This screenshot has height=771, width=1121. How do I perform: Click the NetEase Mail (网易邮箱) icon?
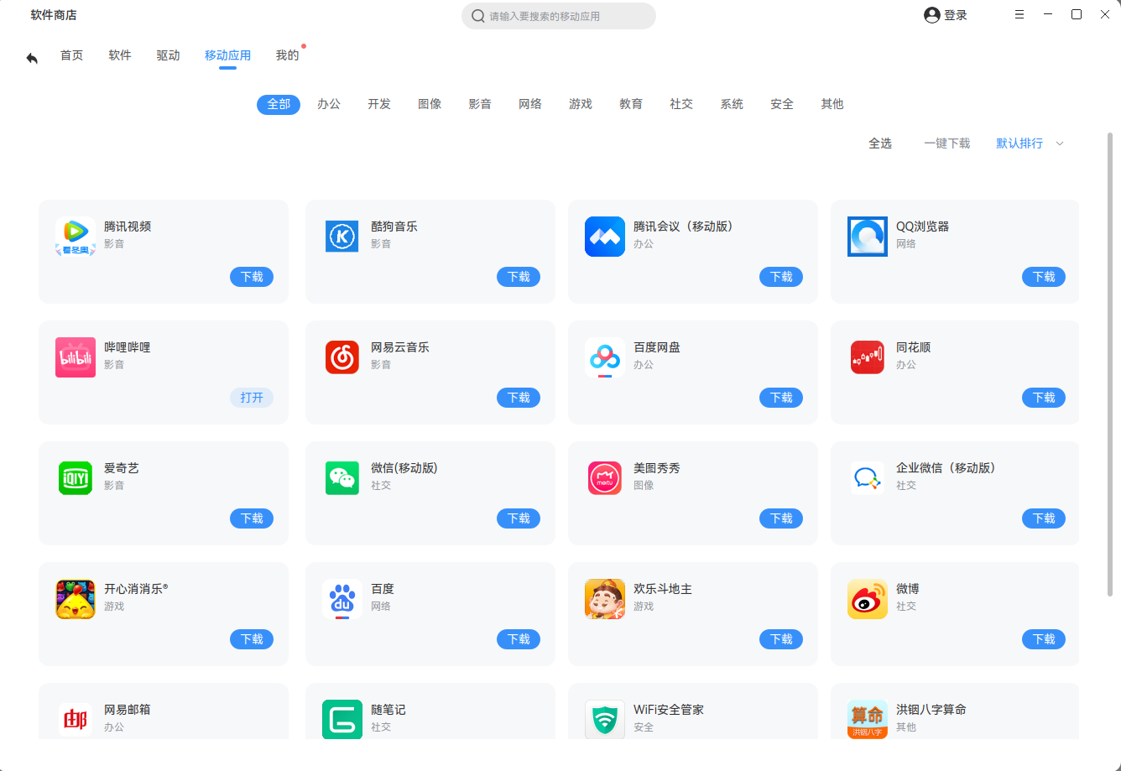(x=76, y=719)
